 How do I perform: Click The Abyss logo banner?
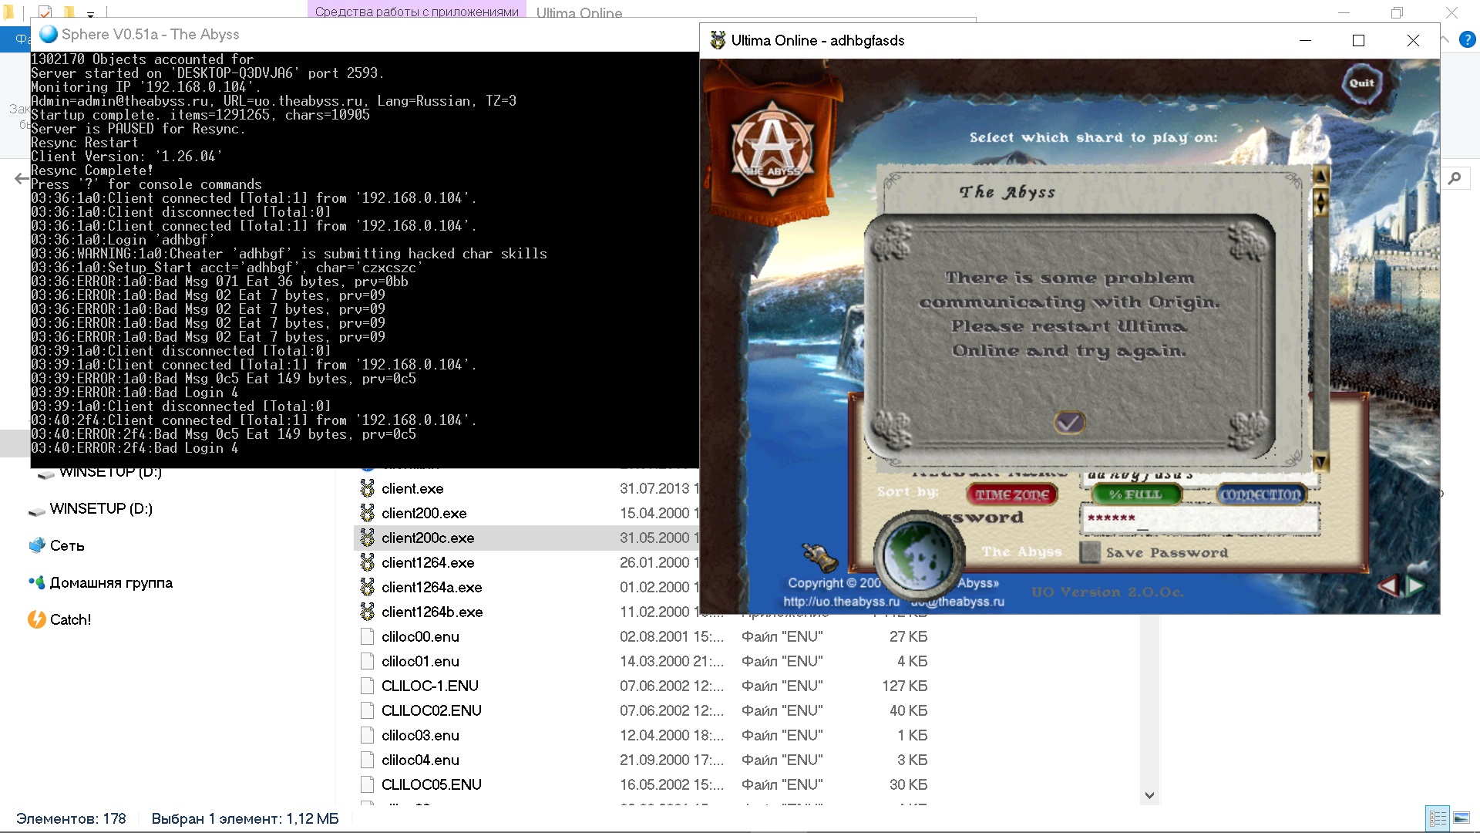click(772, 149)
